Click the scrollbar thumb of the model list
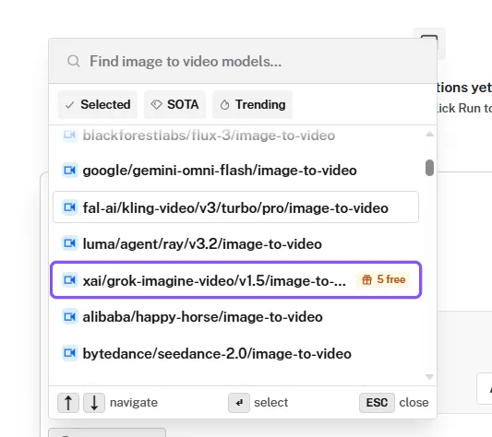This screenshot has height=437, width=492. [429, 168]
